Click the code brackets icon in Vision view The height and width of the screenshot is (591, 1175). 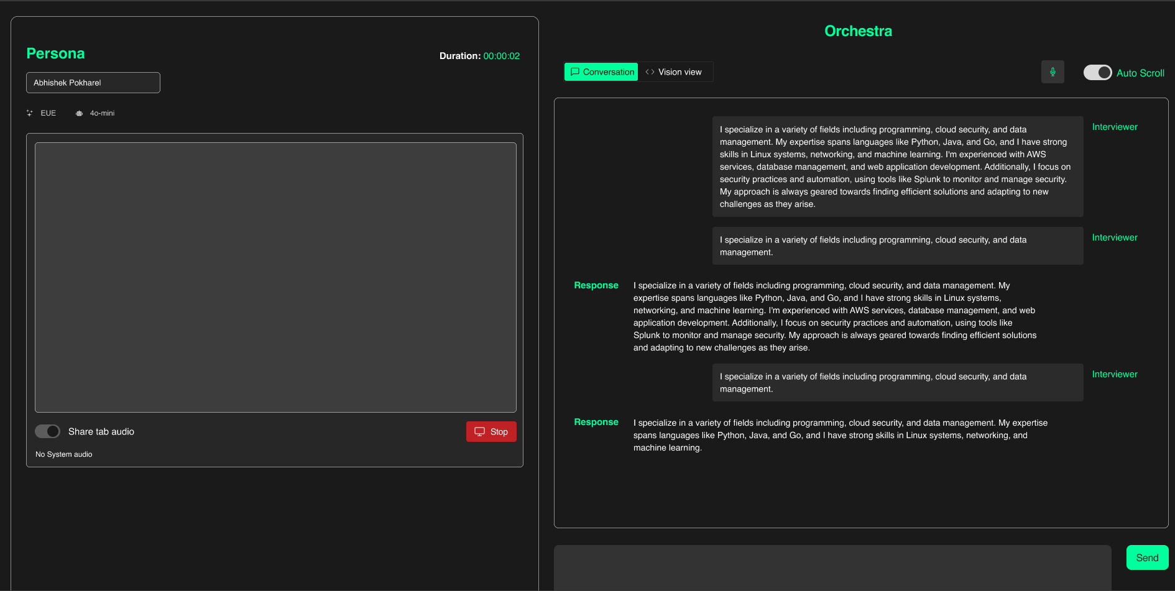point(650,72)
